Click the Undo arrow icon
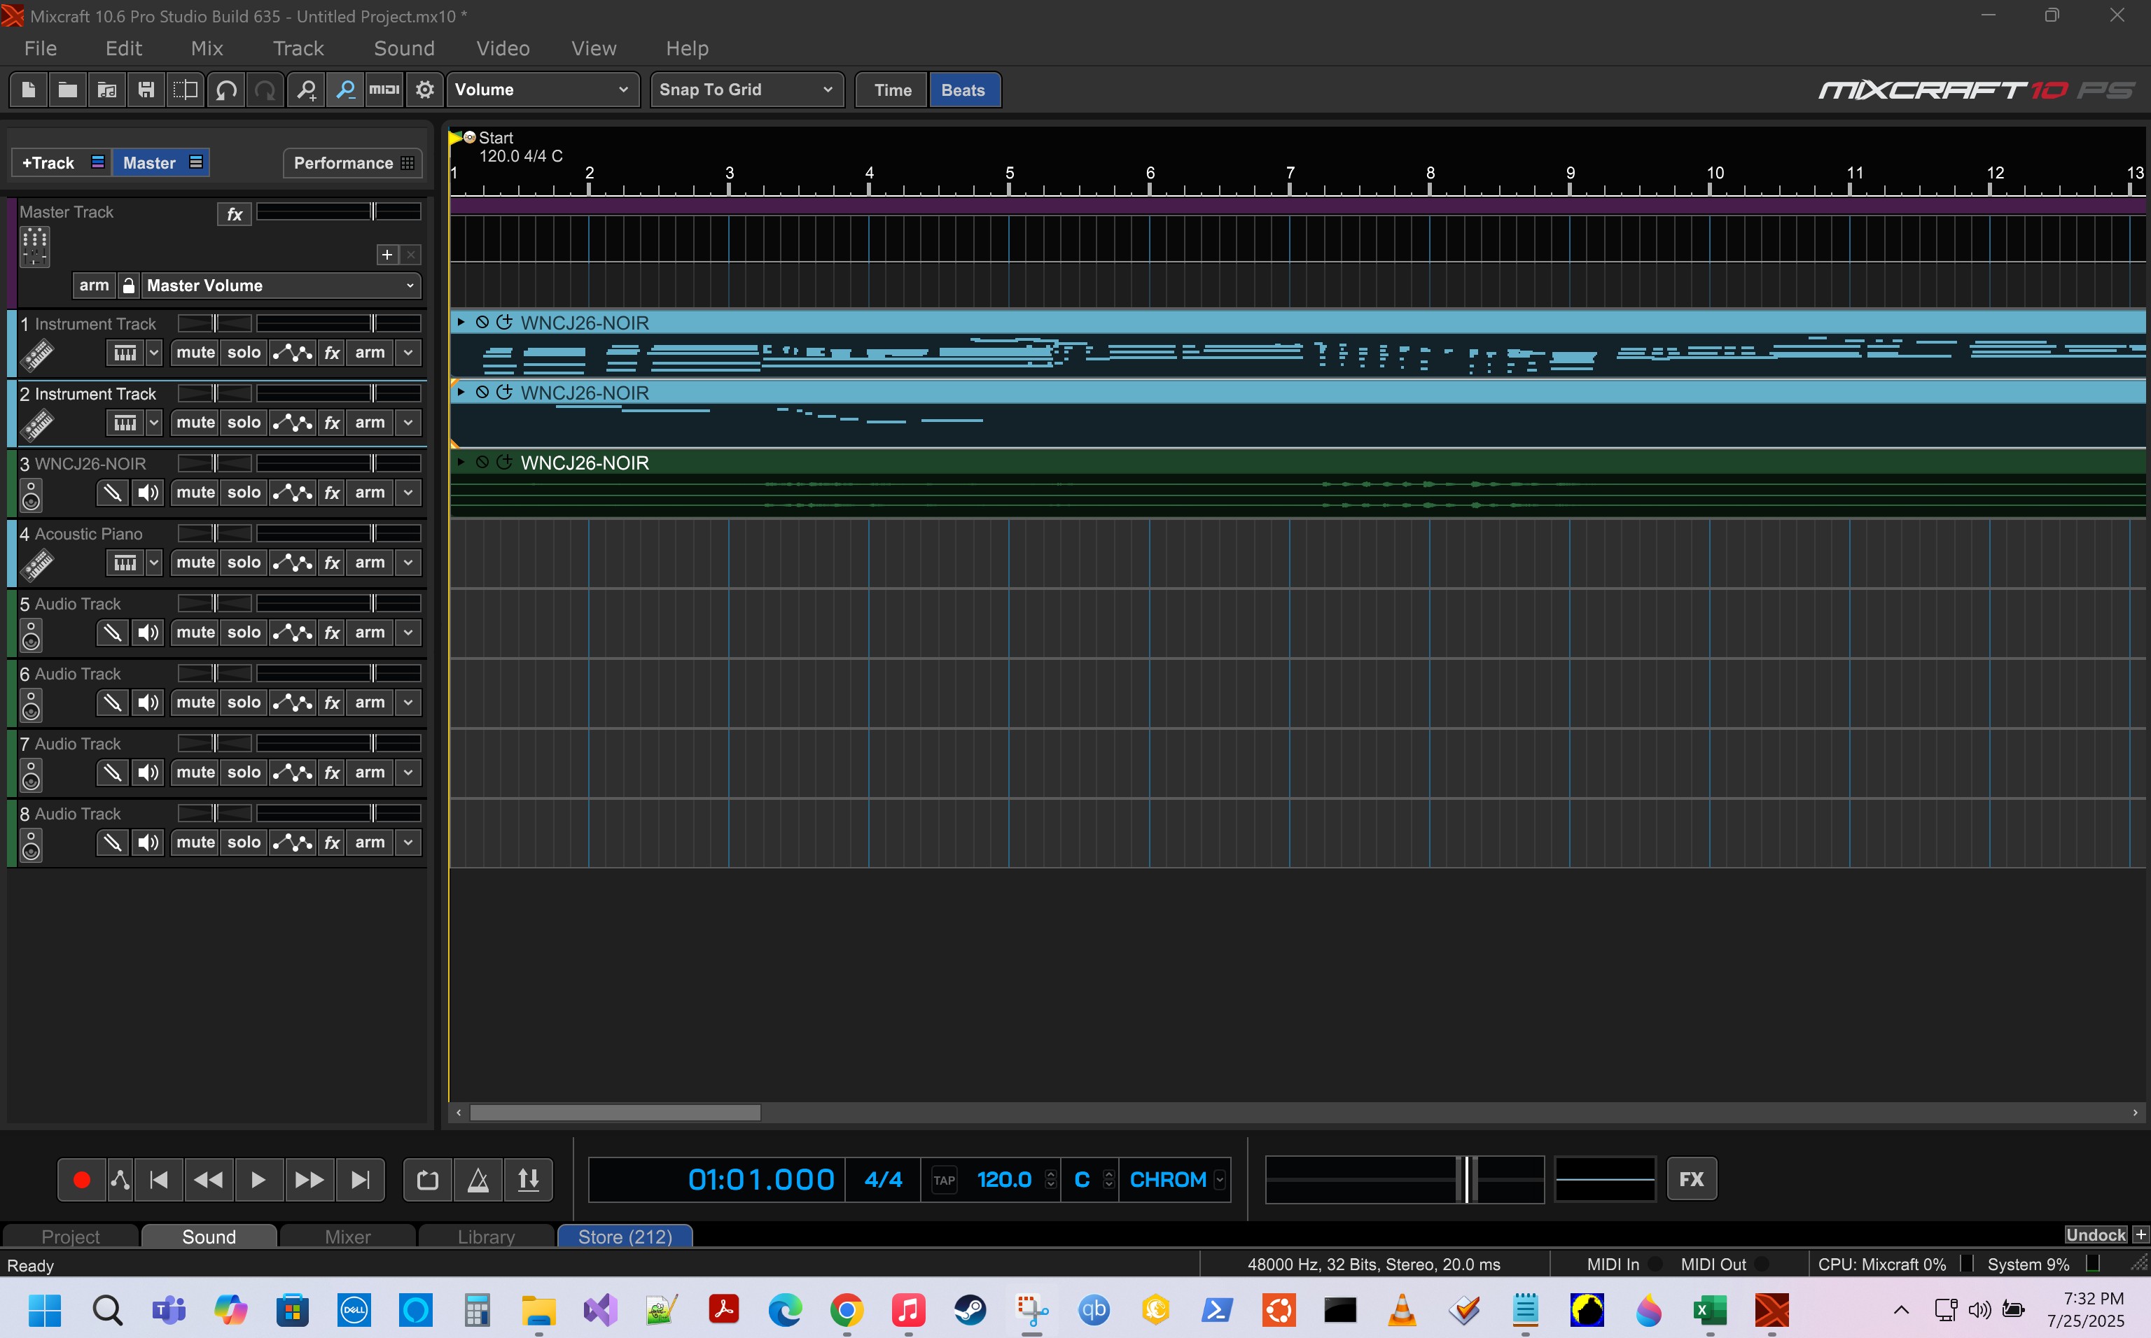Image resolution: width=2151 pixels, height=1338 pixels. (225, 90)
